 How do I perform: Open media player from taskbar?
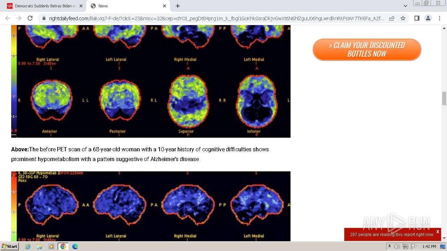(x=51, y=246)
